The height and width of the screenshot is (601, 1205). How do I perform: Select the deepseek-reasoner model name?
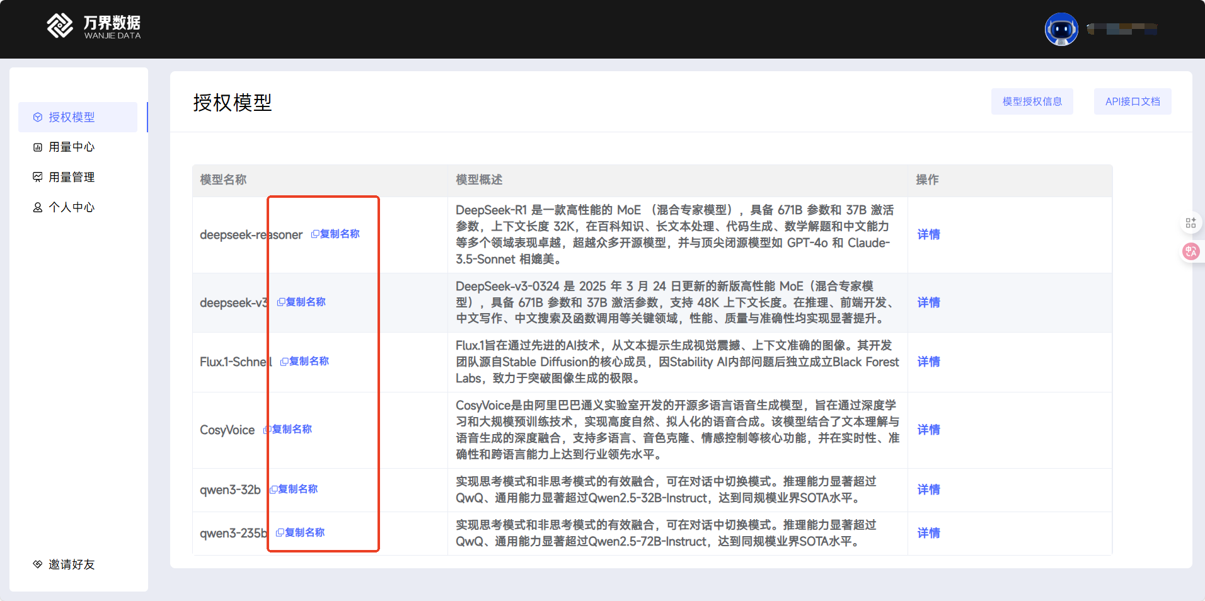pos(251,235)
